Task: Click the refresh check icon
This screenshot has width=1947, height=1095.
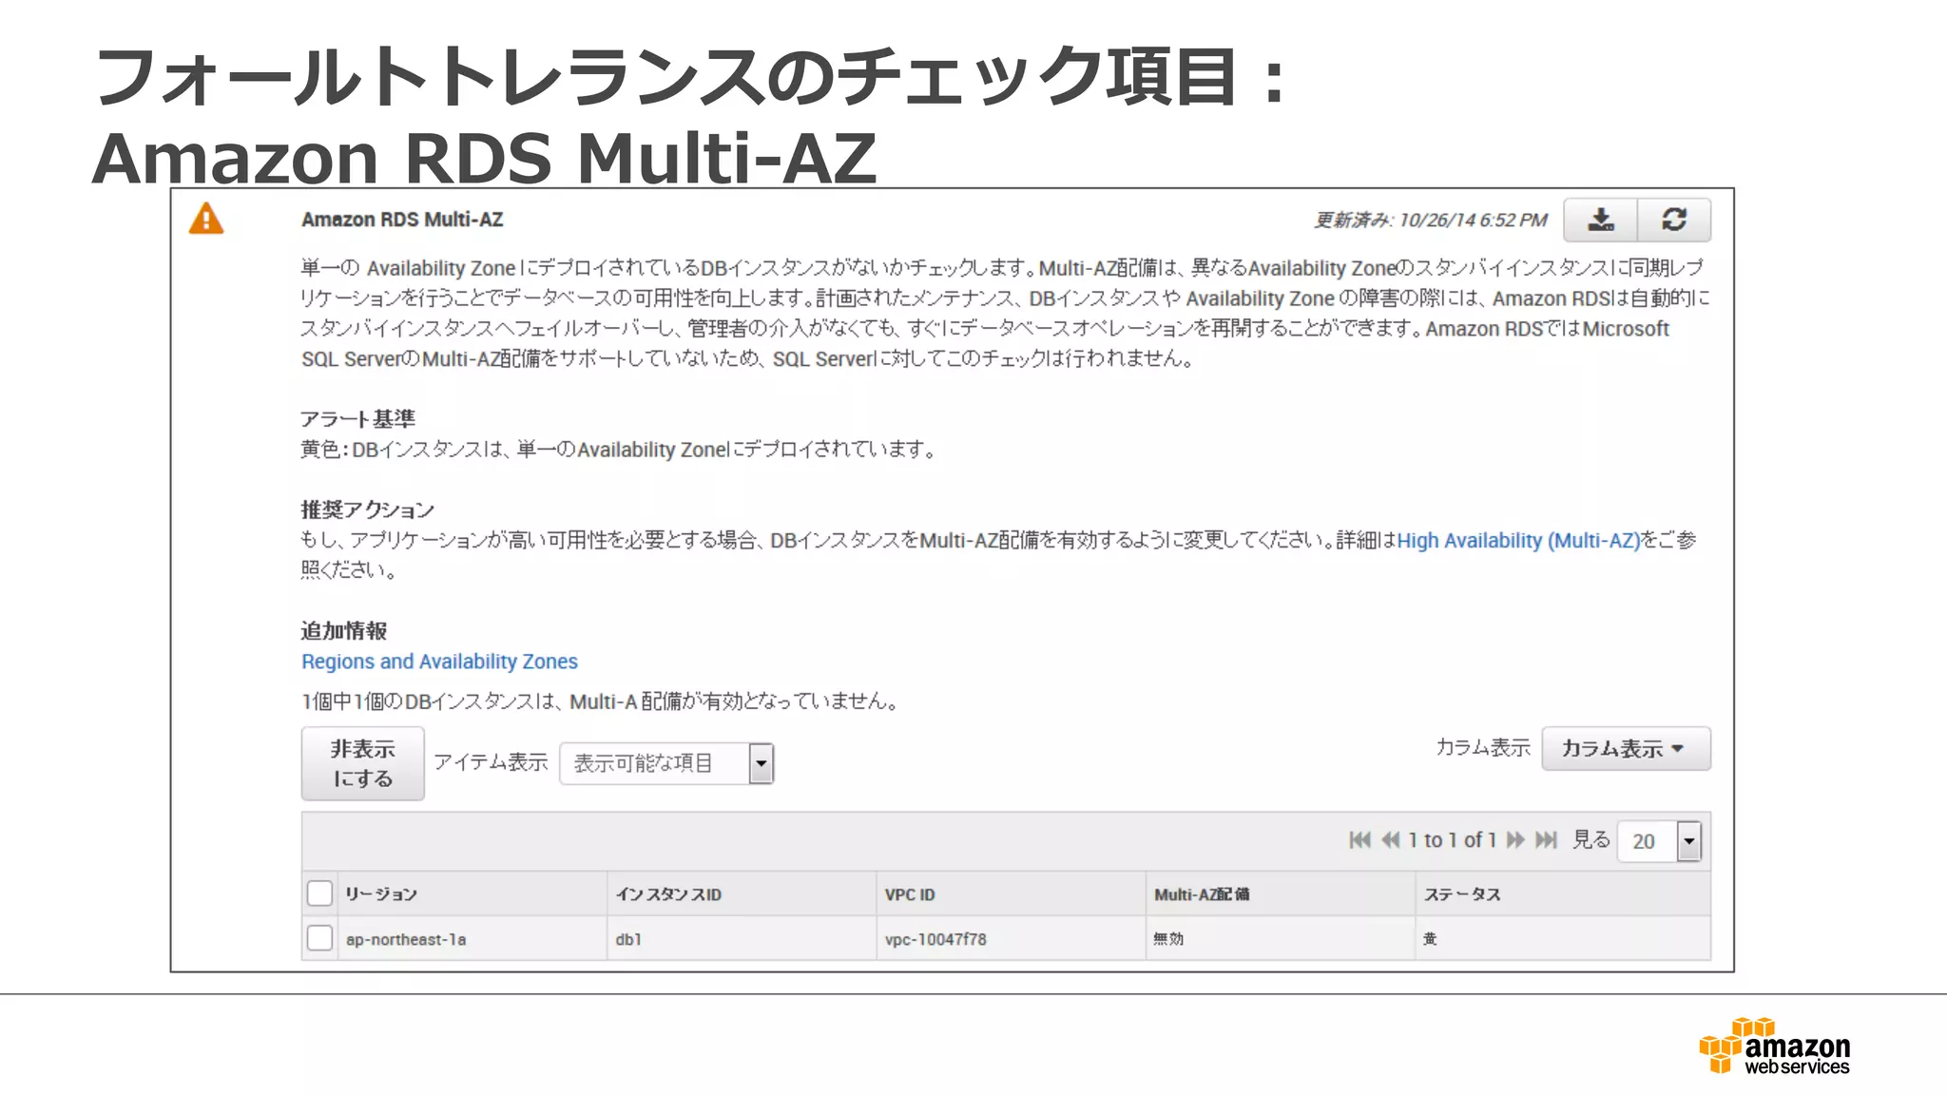Action: (x=1674, y=220)
